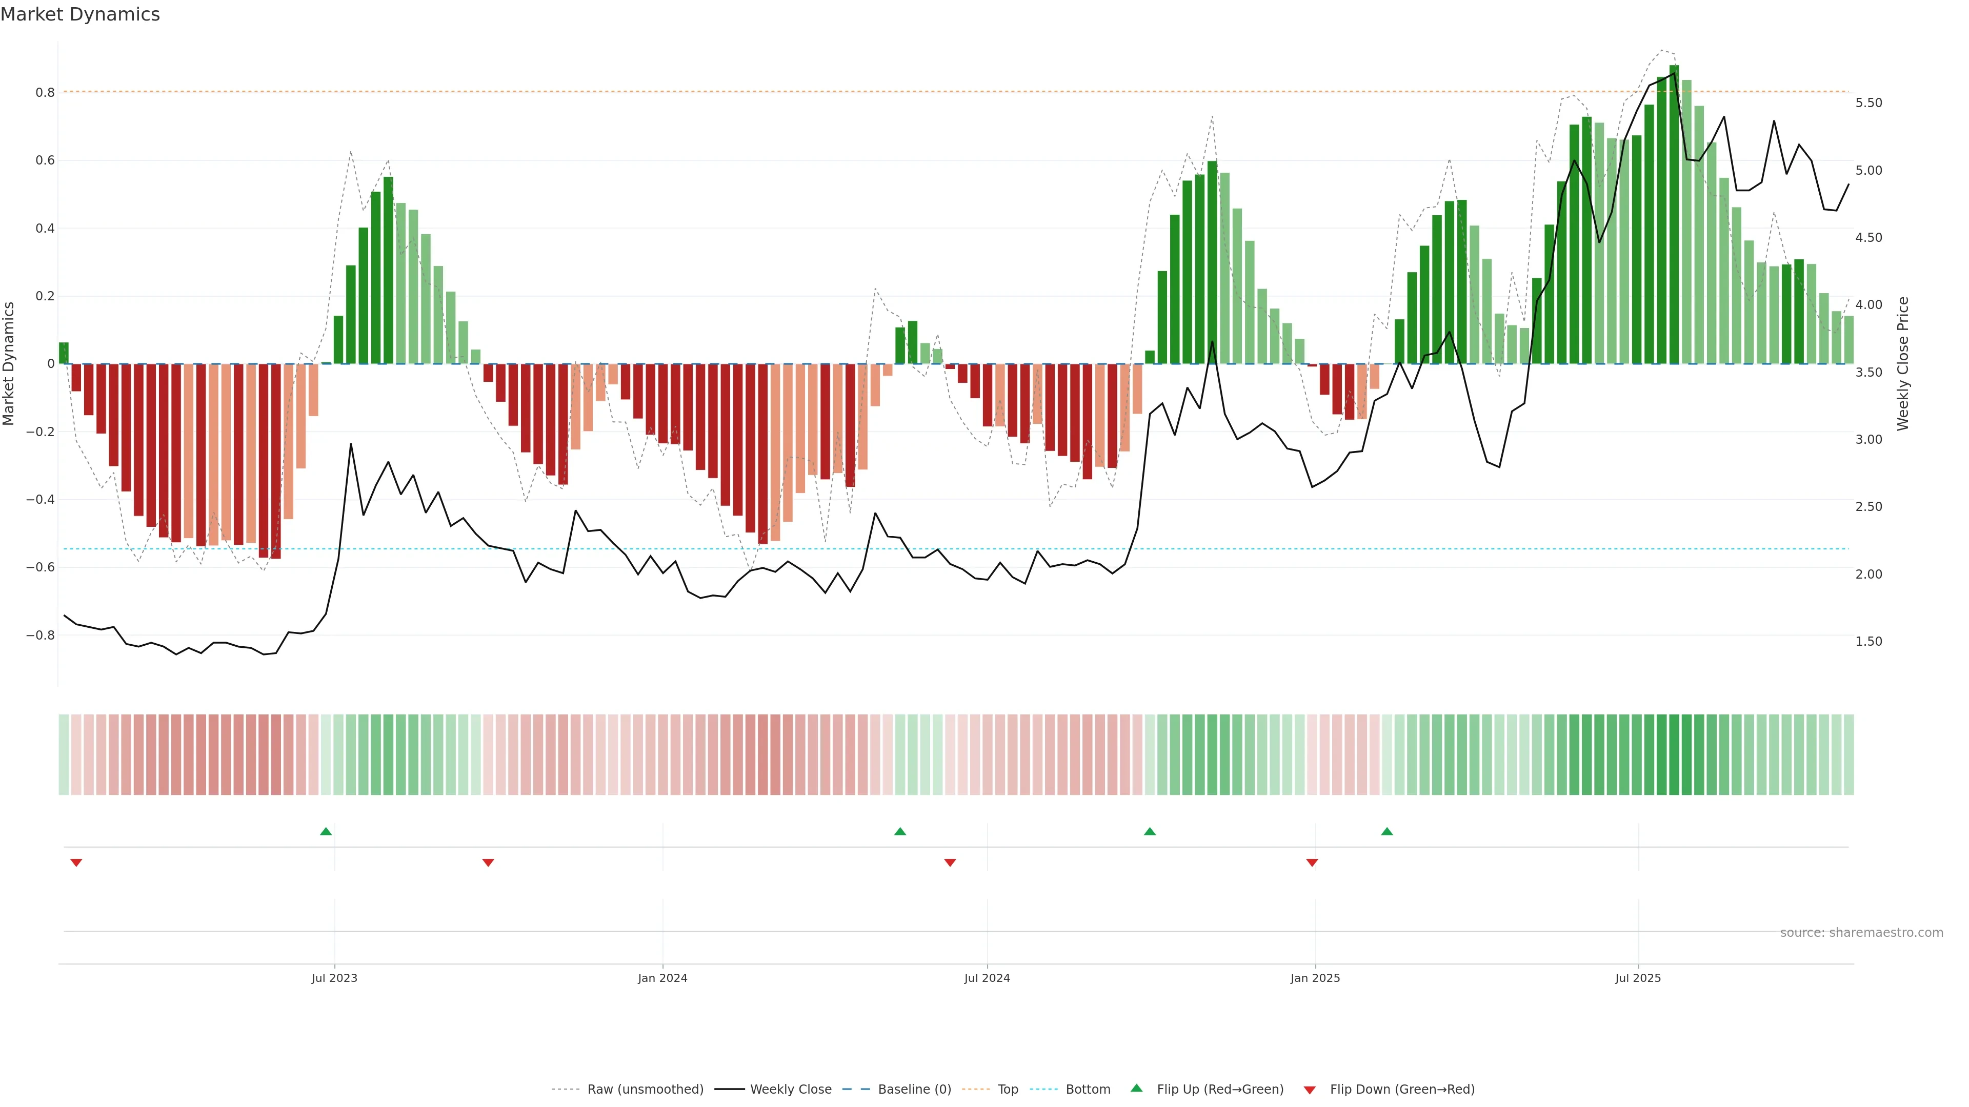Click the Flip Up (Red→Green) legend label

[1220, 1090]
